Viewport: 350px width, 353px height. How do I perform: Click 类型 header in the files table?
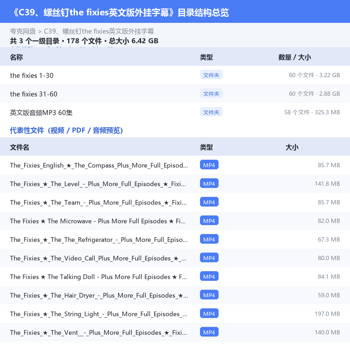(x=206, y=147)
